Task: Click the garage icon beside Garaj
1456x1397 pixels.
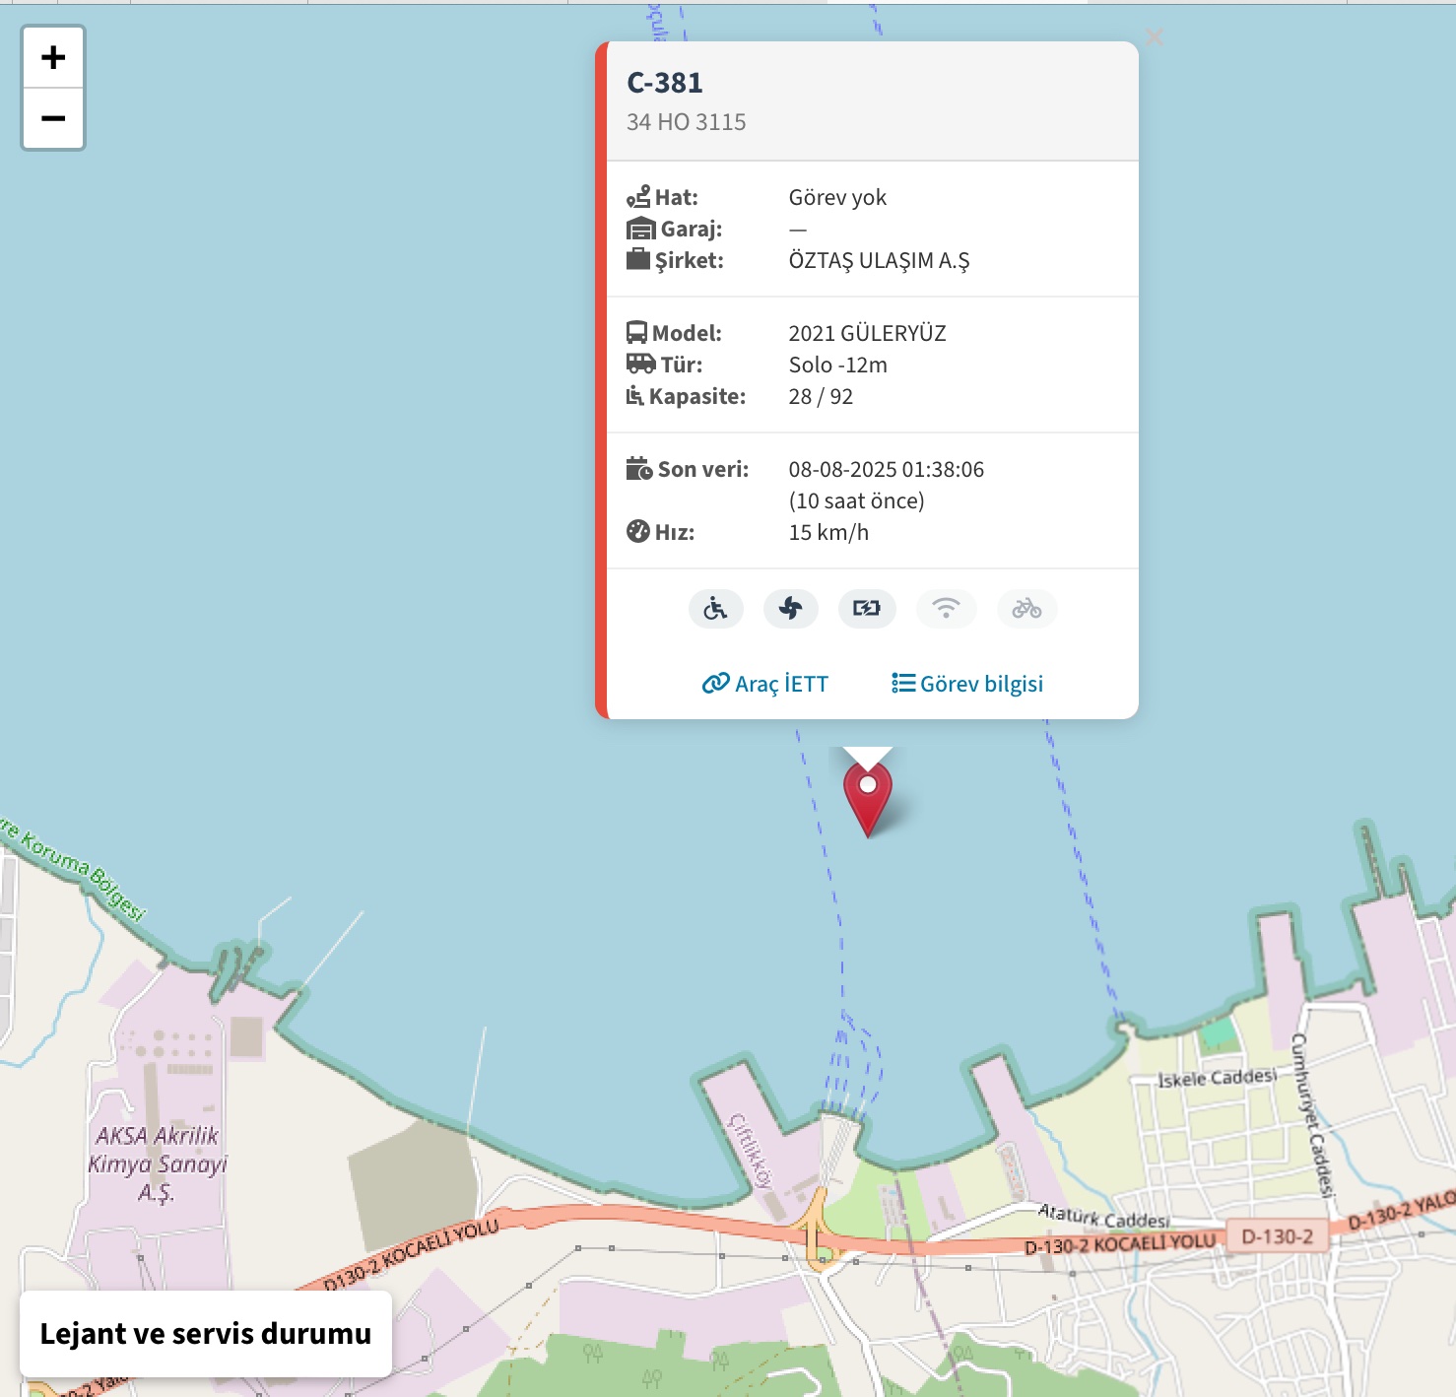Action: click(x=641, y=229)
